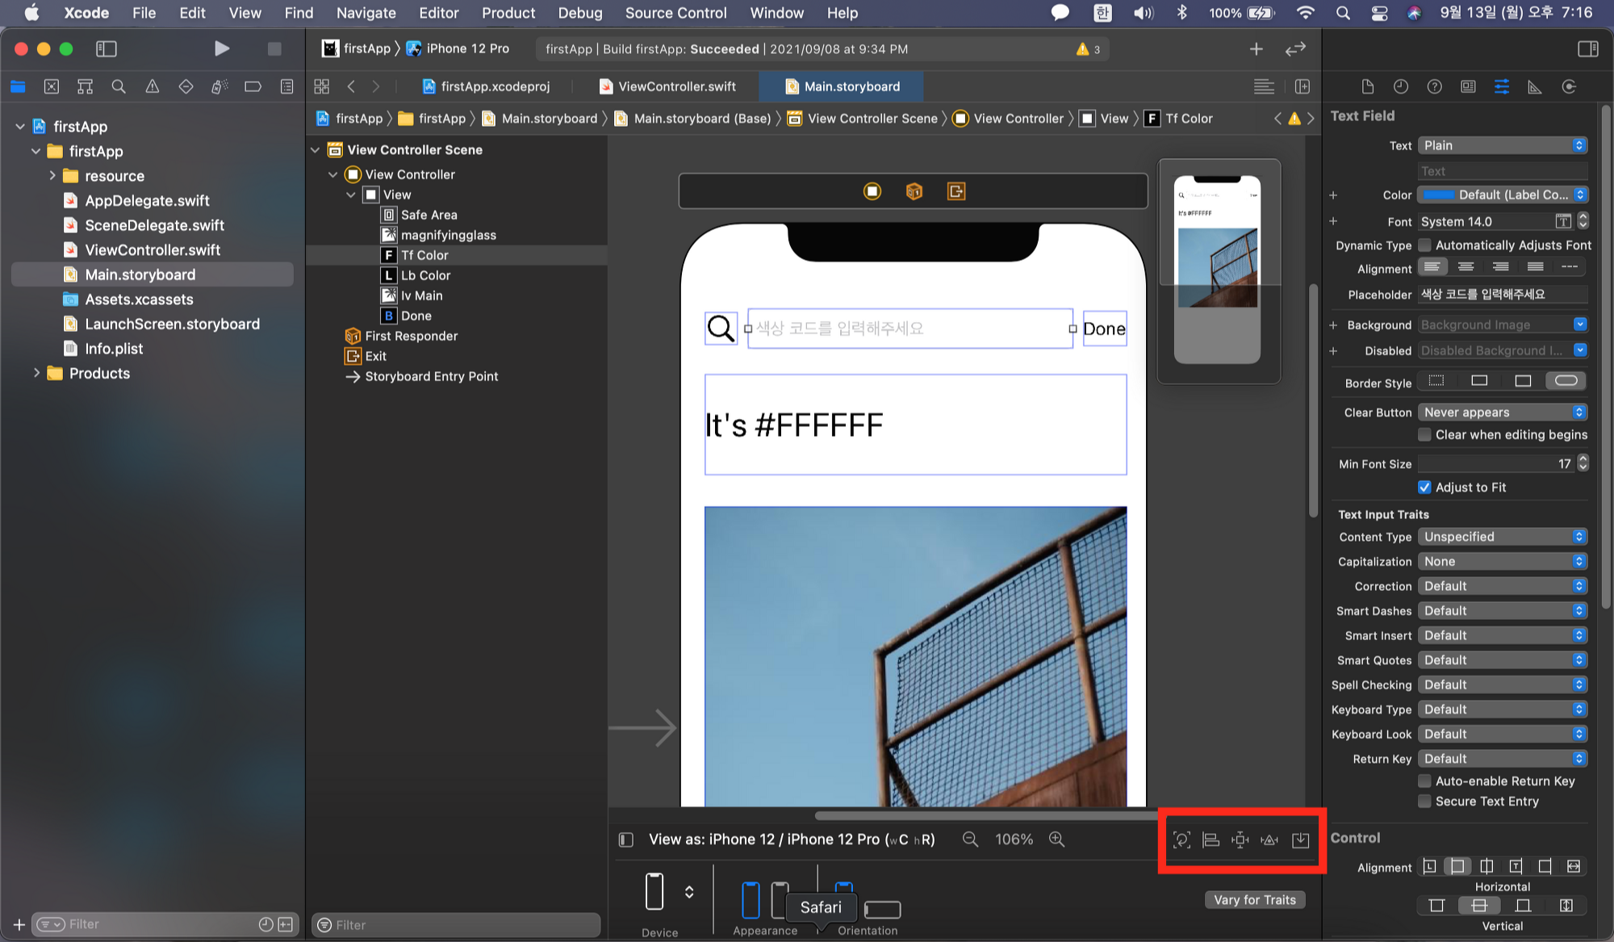Click Resolve Auto Layout Issues icon

tap(1269, 839)
